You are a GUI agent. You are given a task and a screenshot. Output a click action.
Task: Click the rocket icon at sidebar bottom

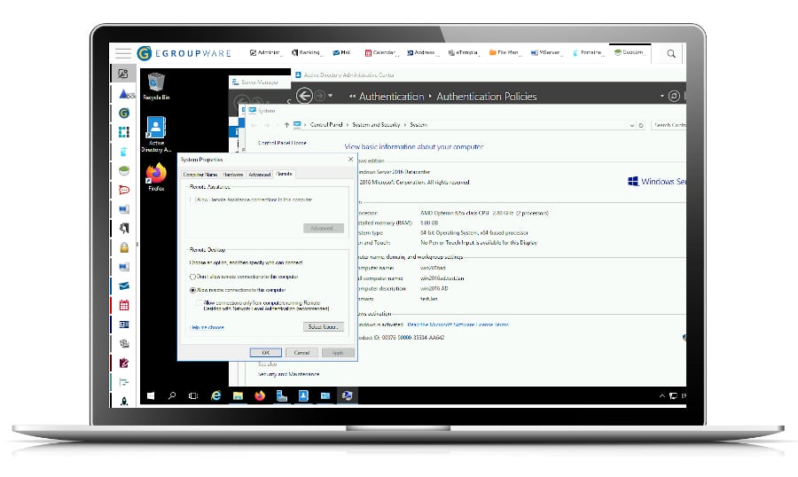pyautogui.click(x=123, y=401)
